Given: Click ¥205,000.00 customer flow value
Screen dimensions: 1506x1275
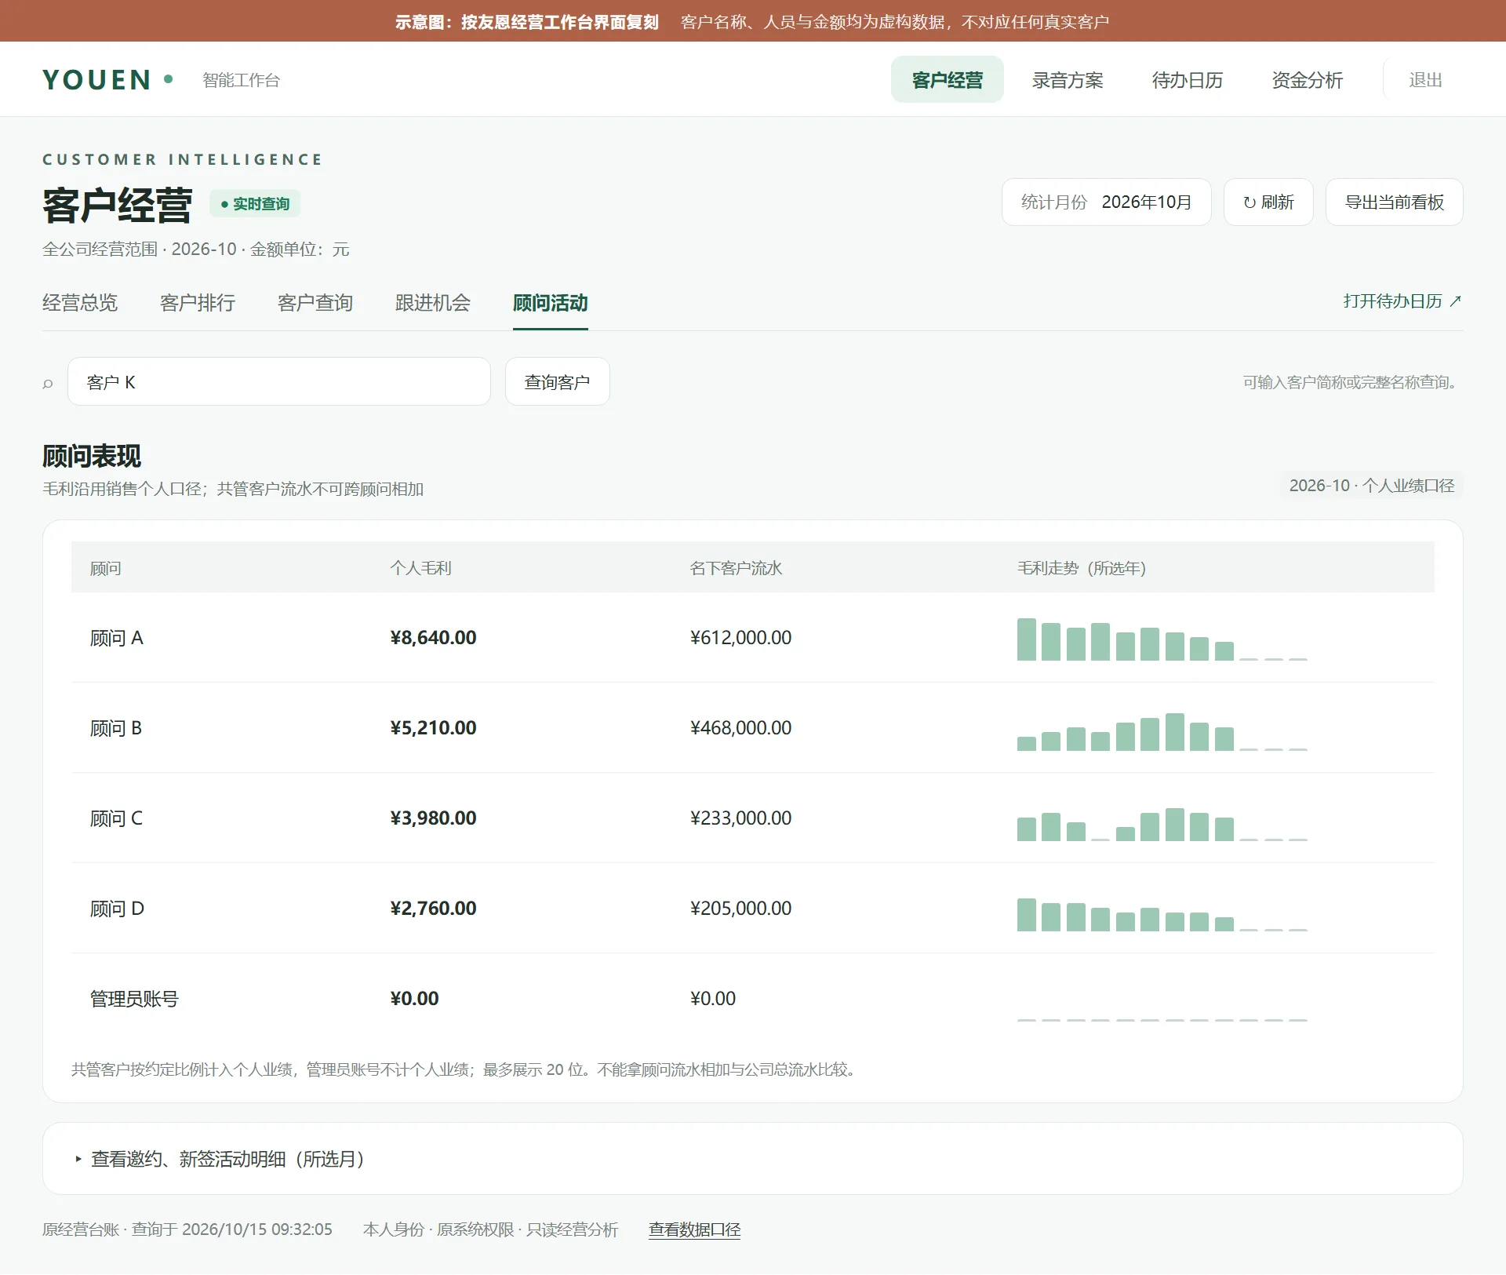Looking at the screenshot, I should 740,909.
